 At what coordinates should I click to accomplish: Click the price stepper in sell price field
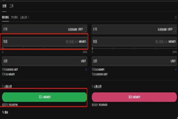175,29
